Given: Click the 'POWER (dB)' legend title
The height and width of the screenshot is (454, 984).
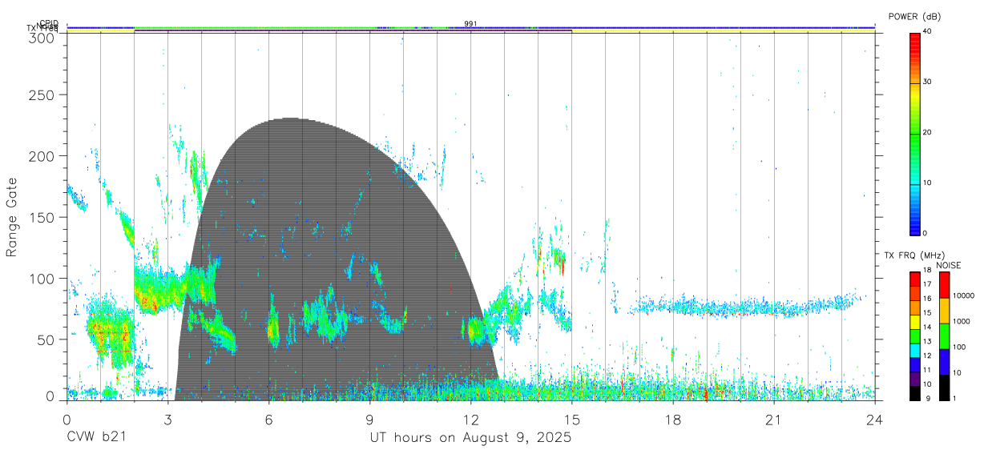Looking at the screenshot, I should click(916, 17).
